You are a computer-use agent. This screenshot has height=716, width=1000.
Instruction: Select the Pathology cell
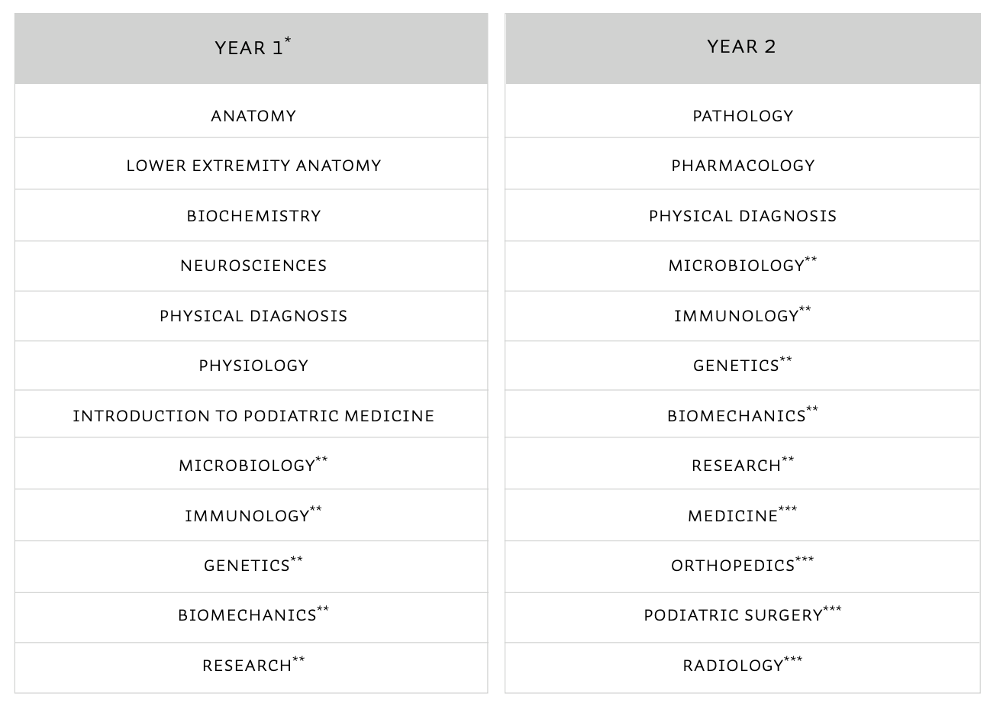tap(743, 116)
